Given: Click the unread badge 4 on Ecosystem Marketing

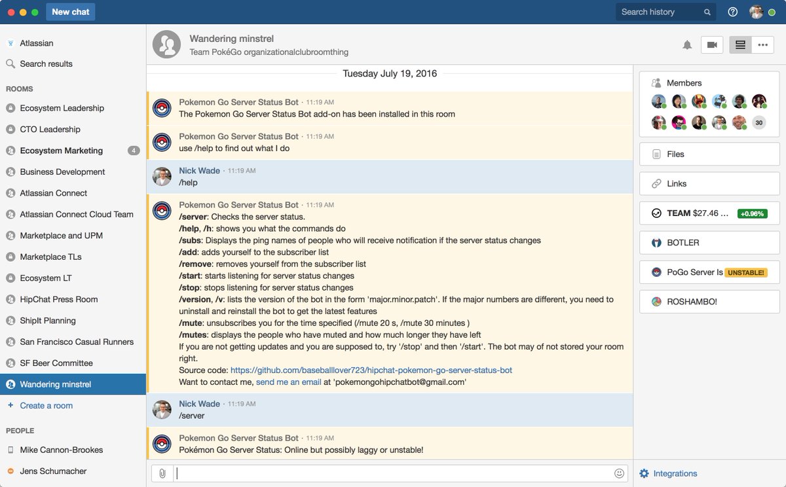Looking at the screenshot, I should pyautogui.click(x=134, y=151).
